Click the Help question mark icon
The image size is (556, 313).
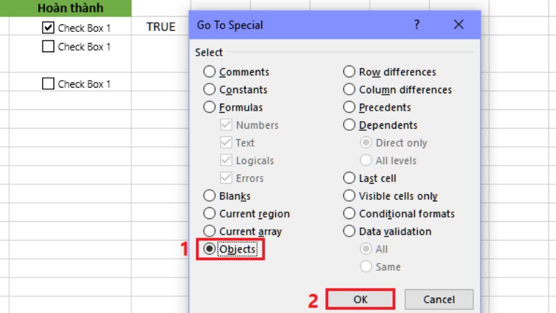[417, 24]
